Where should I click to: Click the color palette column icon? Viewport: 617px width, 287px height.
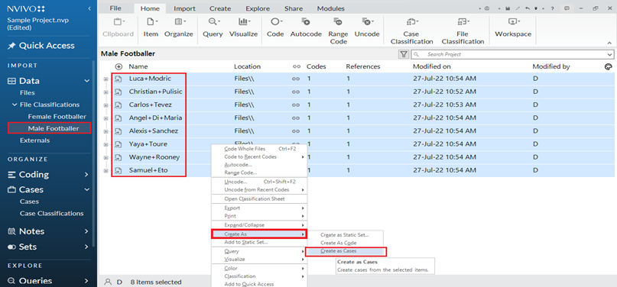click(609, 66)
